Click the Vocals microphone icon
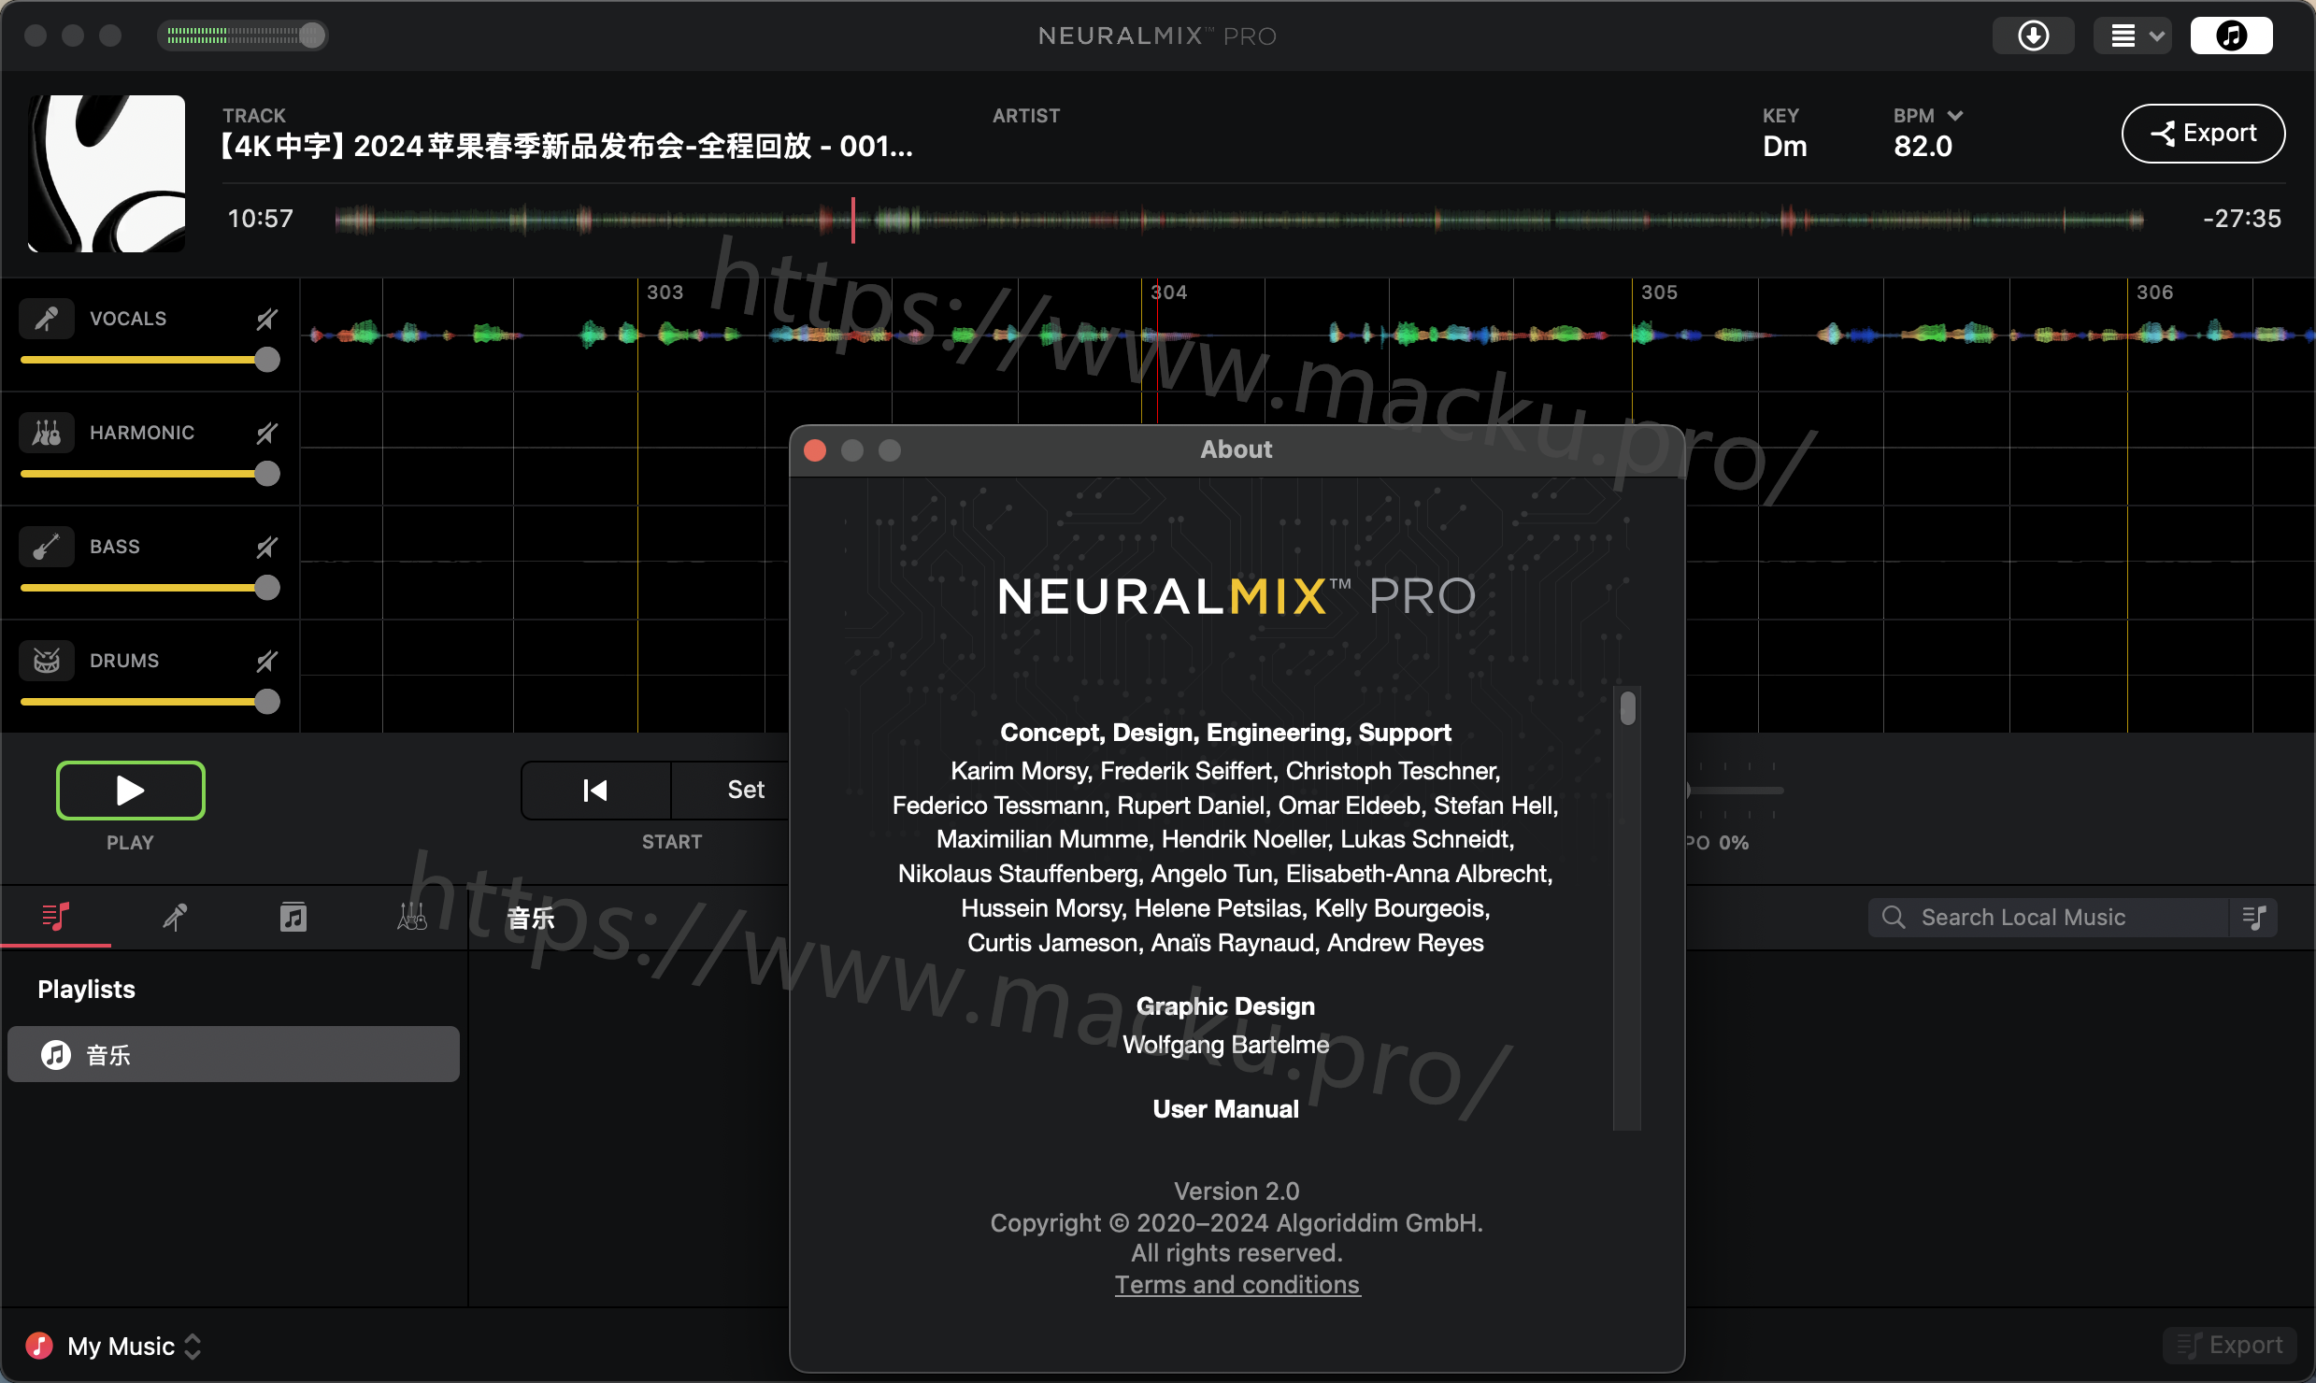Viewport: 2316px width, 1383px height. [47, 319]
